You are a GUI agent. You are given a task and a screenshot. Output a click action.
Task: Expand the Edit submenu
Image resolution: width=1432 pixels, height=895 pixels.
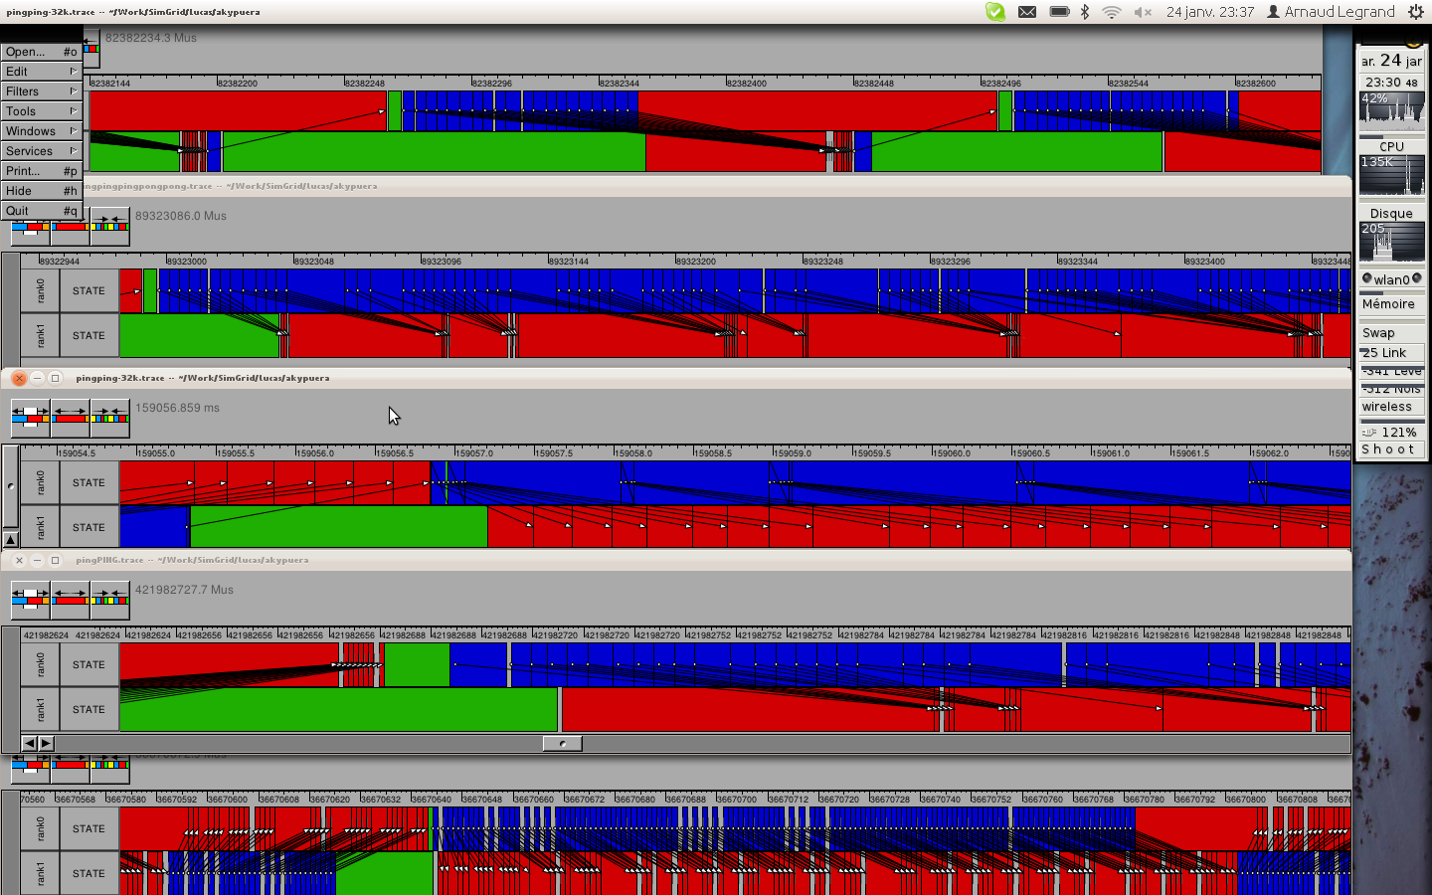point(41,72)
